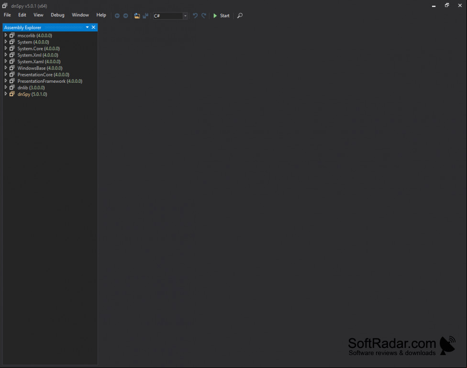Viewport: 467px width, 368px height.
Task: Select the mscorlib (4.0.0.0) tree item
Action: (34, 35)
